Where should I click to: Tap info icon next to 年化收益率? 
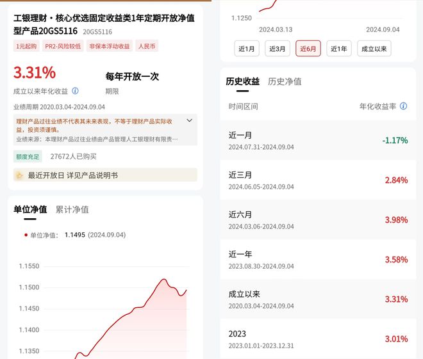click(x=403, y=106)
